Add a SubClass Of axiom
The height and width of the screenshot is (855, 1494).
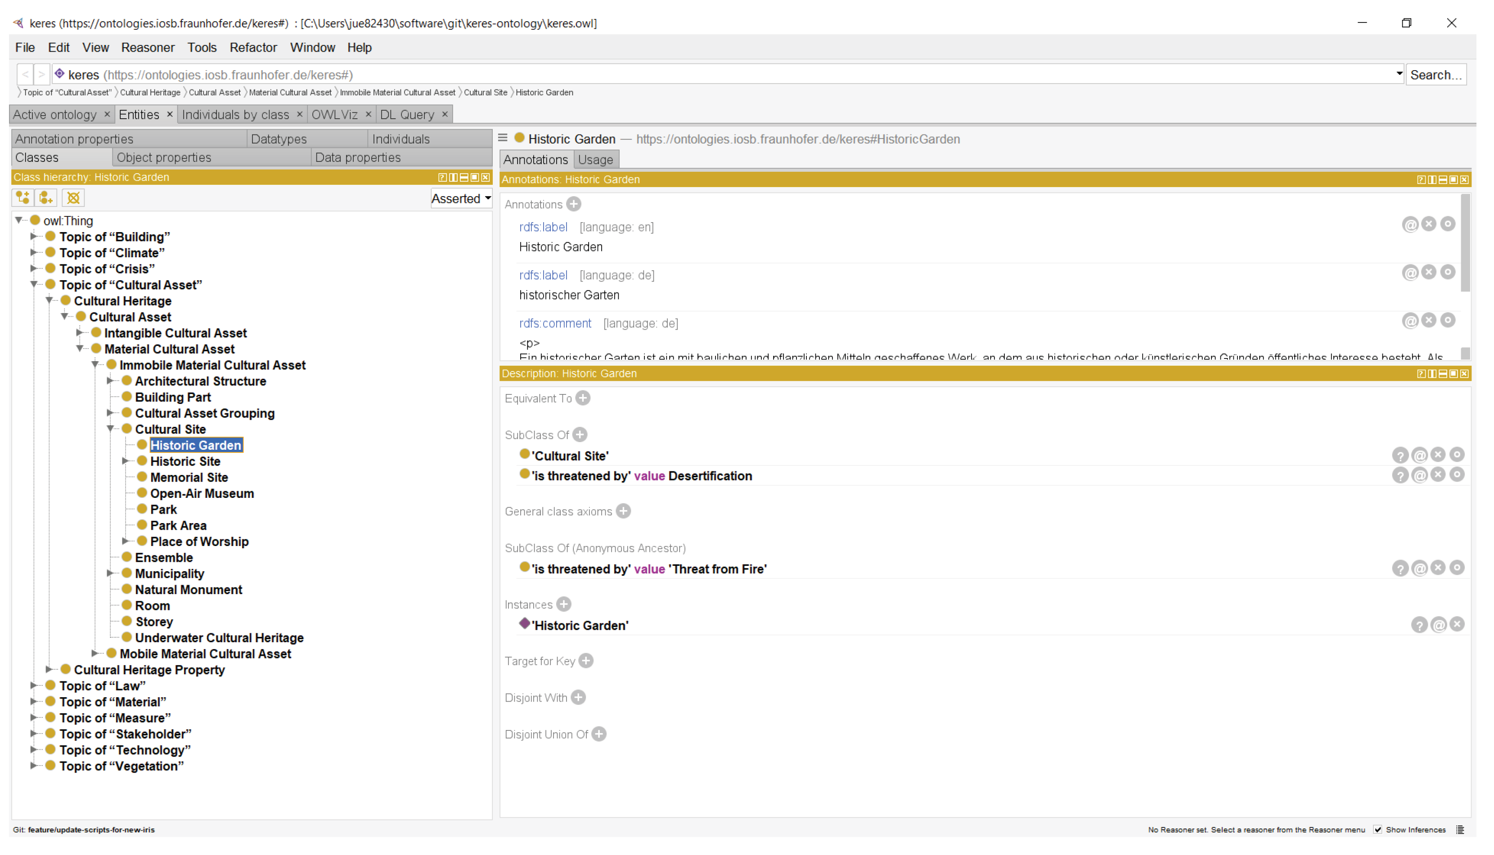[x=580, y=435]
